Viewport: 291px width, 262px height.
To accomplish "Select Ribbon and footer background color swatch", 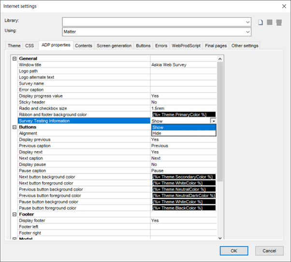I will click(x=184, y=115).
